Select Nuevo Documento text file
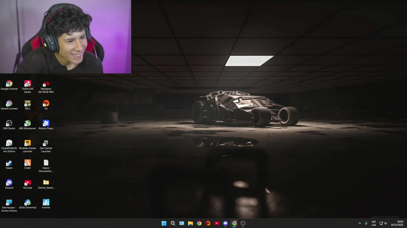407x228 pixels. pos(46,166)
